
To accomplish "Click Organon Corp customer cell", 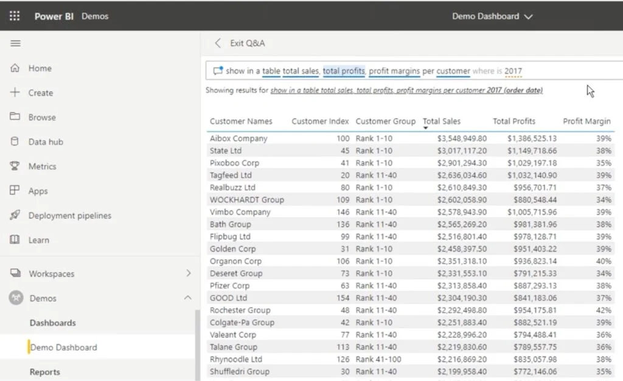I will pyautogui.click(x=235, y=261).
